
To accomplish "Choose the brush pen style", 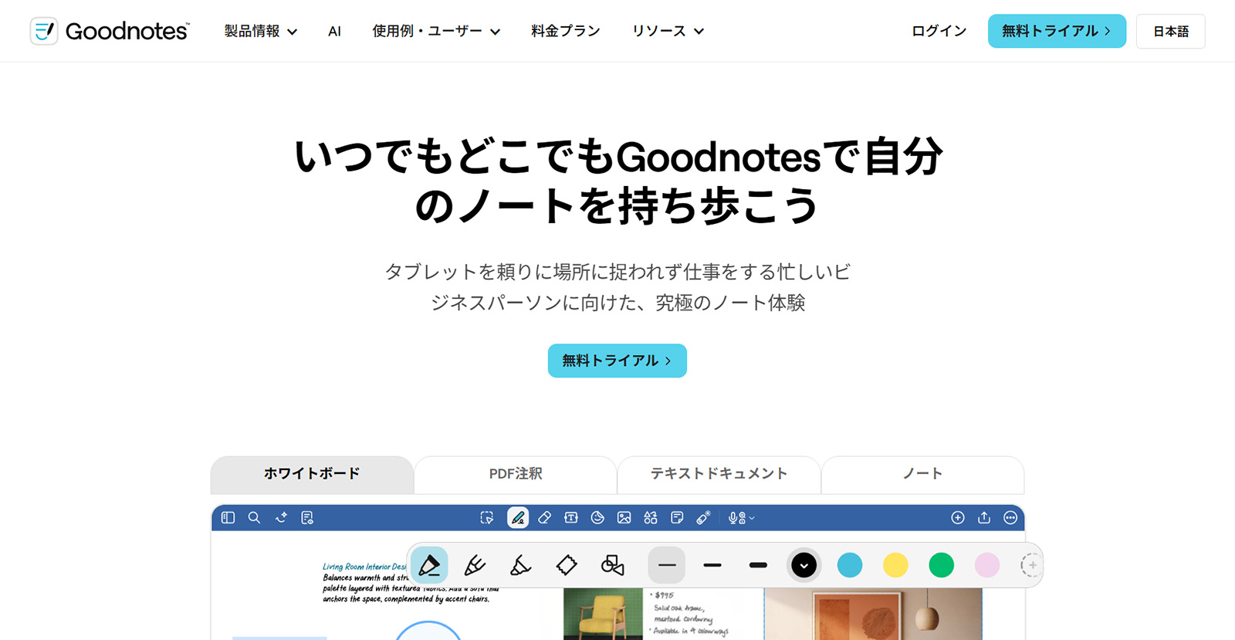I will 520,565.
